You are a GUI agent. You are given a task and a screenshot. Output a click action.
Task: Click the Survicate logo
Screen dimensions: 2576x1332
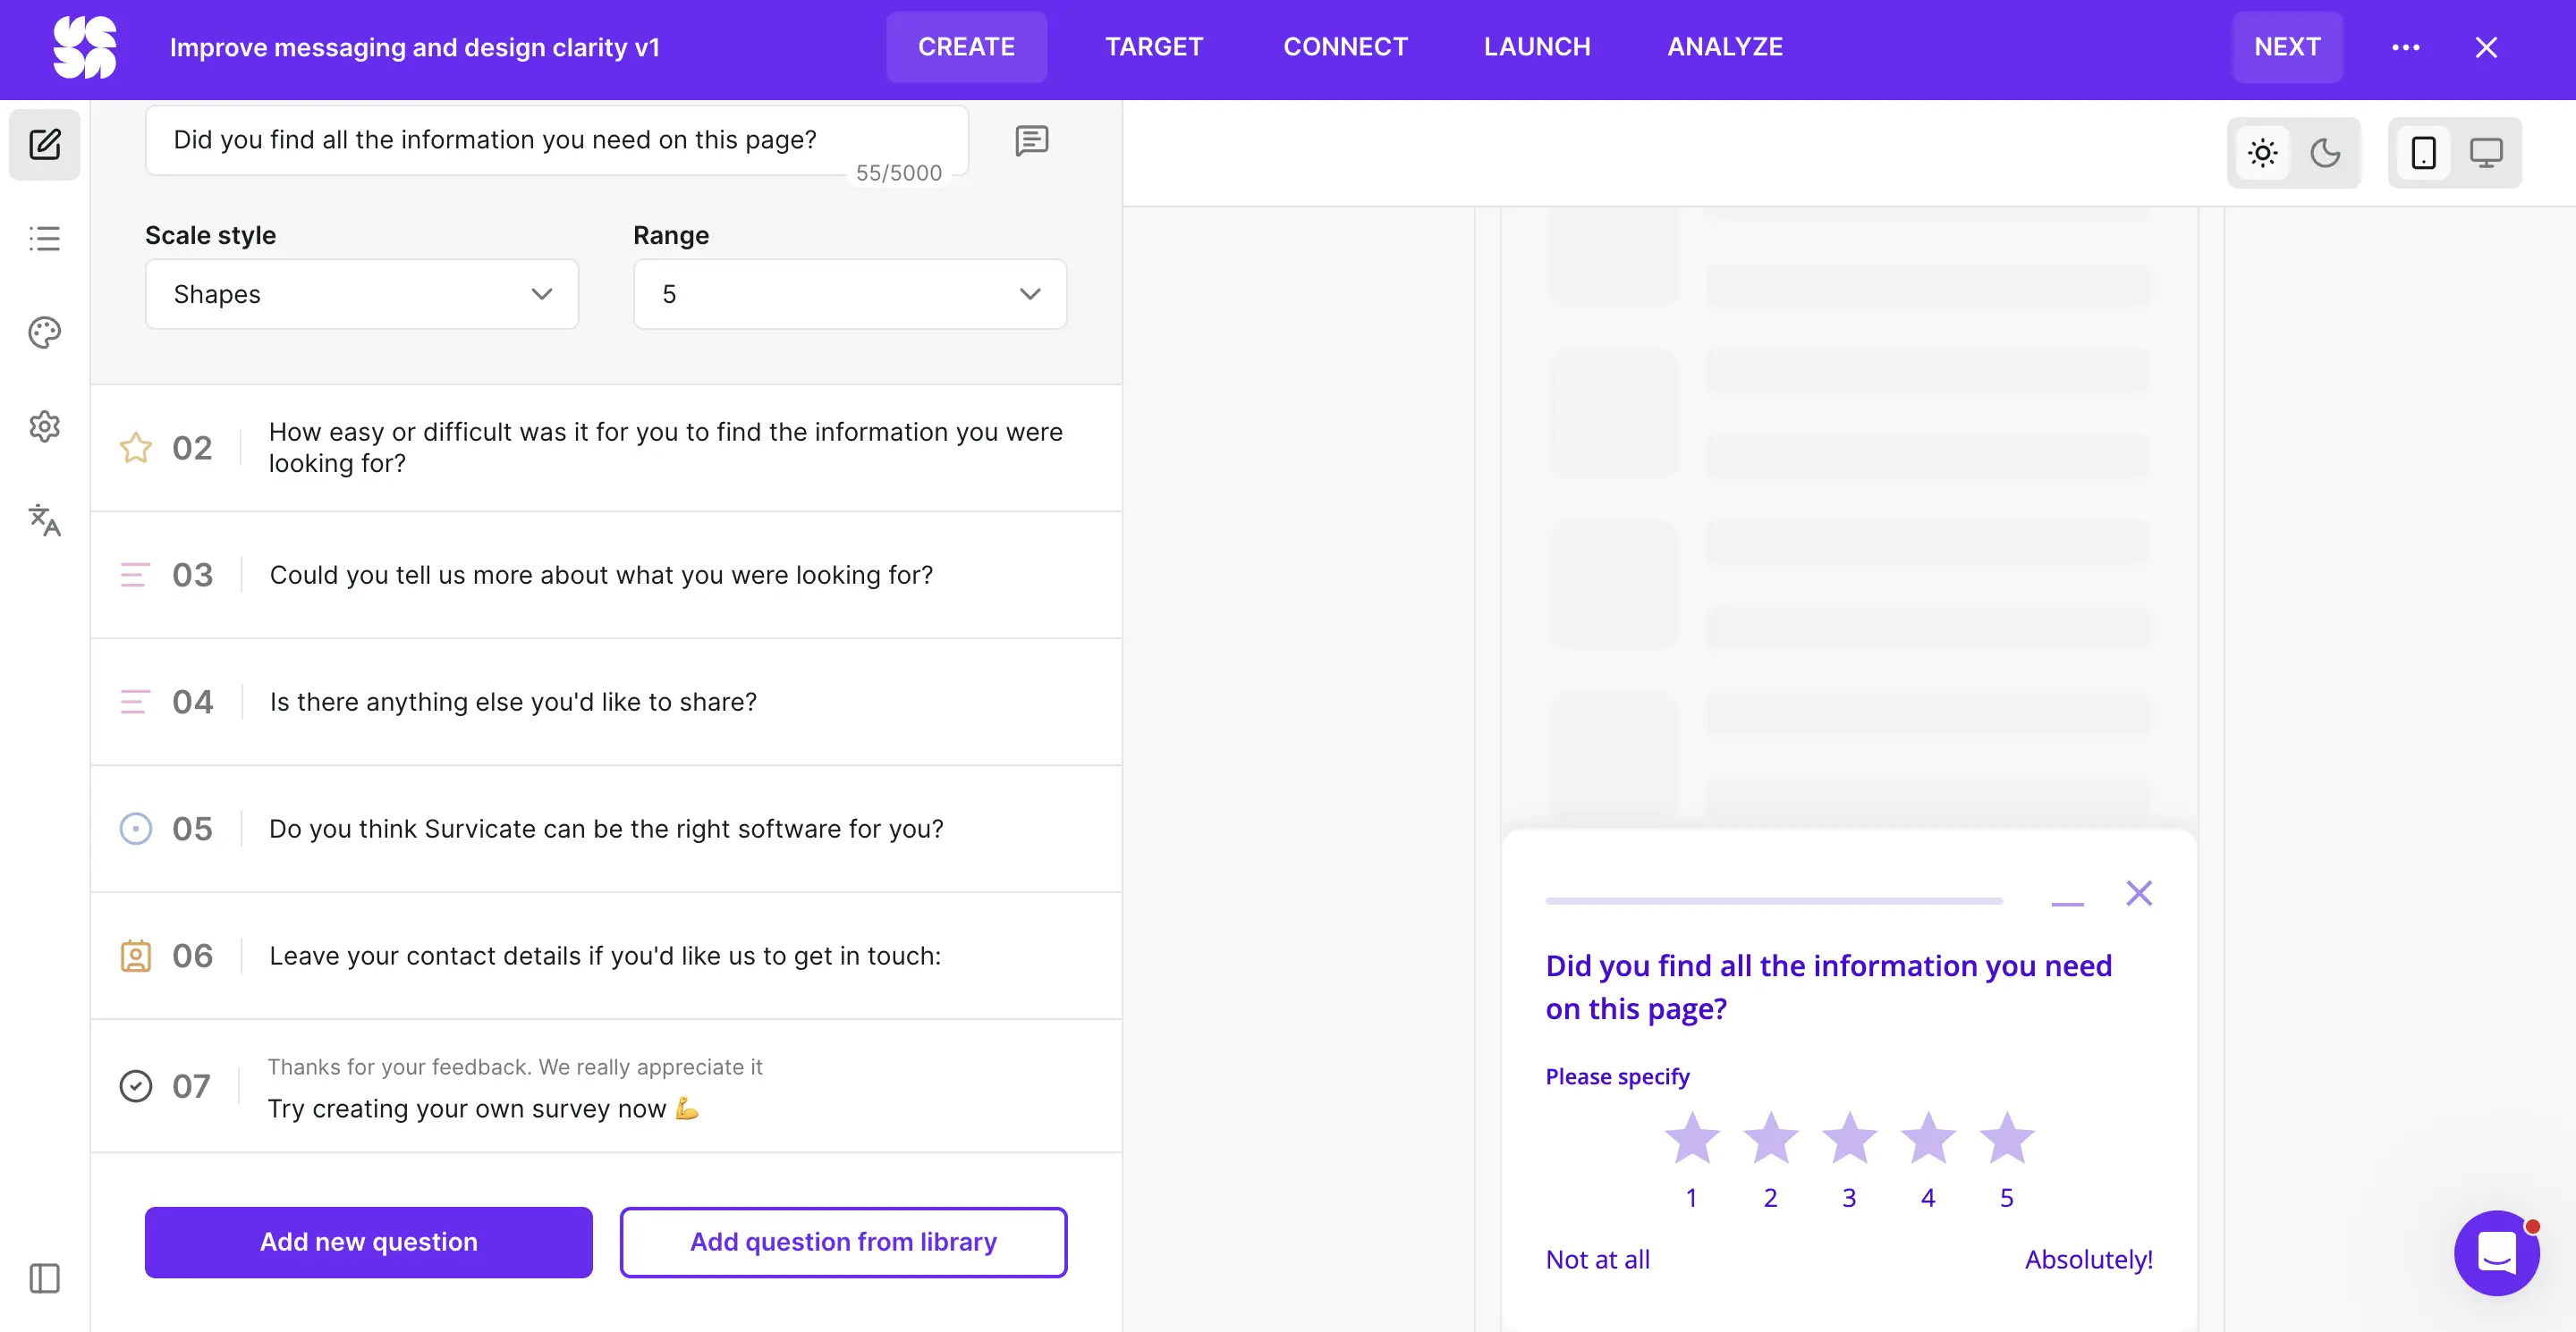tap(86, 47)
